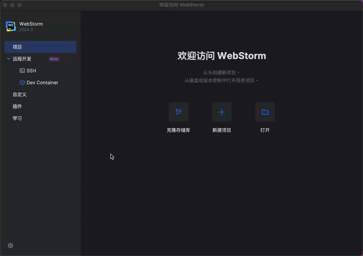Switch to the 自定义 tab

point(40,94)
